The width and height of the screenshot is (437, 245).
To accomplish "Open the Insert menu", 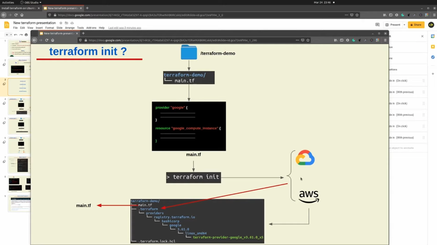I will [39, 28].
